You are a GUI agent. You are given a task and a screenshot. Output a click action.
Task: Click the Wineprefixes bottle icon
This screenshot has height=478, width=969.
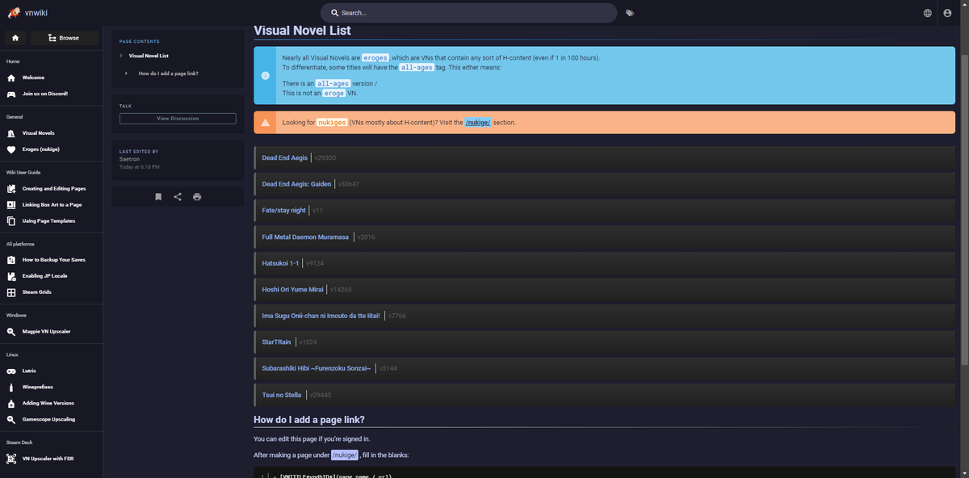pyautogui.click(x=11, y=388)
